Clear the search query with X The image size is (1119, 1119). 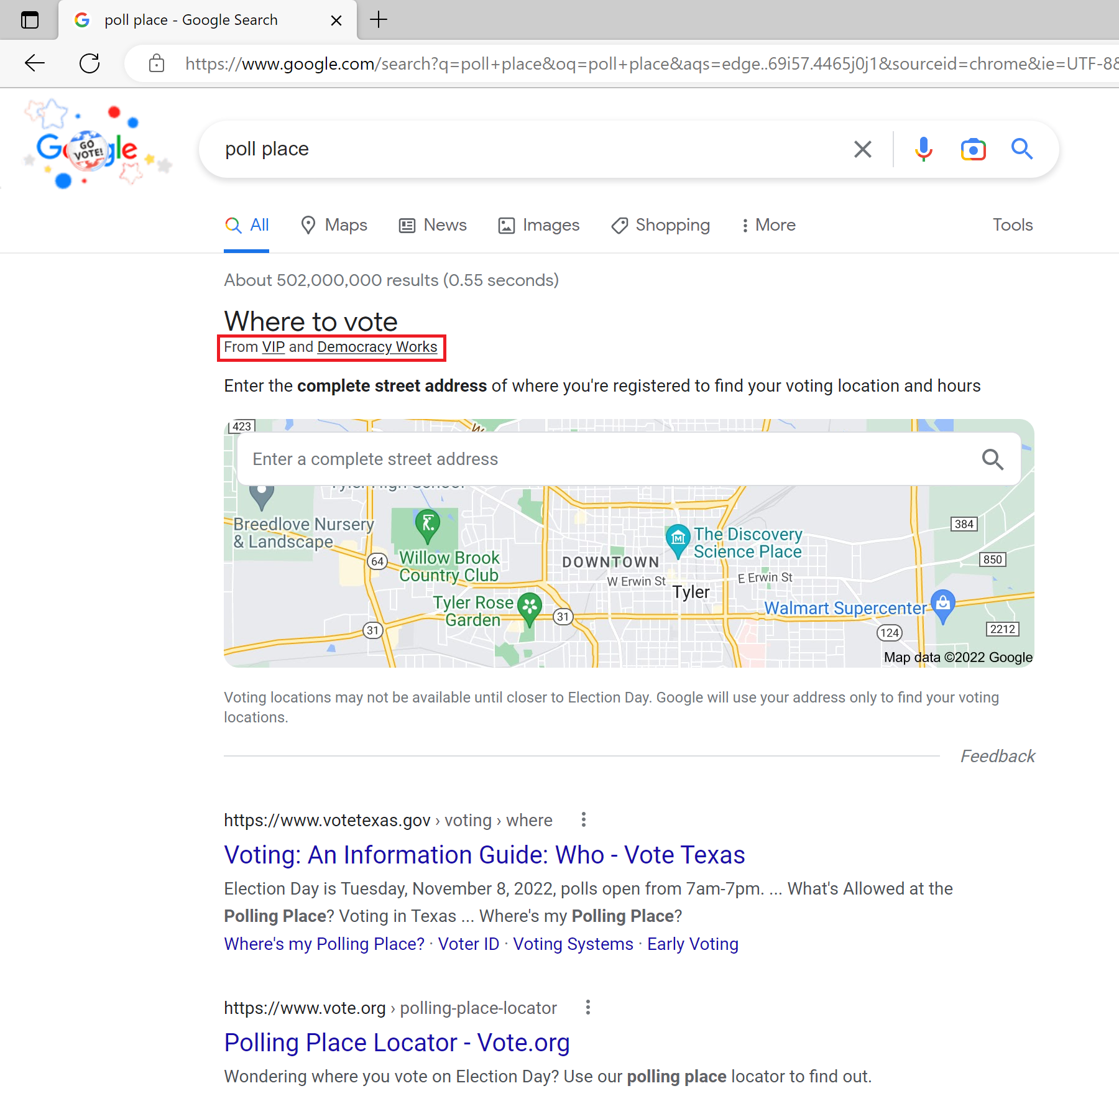tap(863, 149)
